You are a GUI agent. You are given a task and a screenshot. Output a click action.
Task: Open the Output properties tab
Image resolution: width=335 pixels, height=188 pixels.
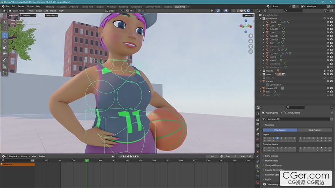point(258,125)
